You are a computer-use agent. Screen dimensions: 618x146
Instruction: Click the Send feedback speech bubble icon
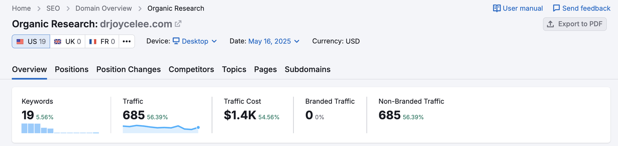click(x=556, y=8)
